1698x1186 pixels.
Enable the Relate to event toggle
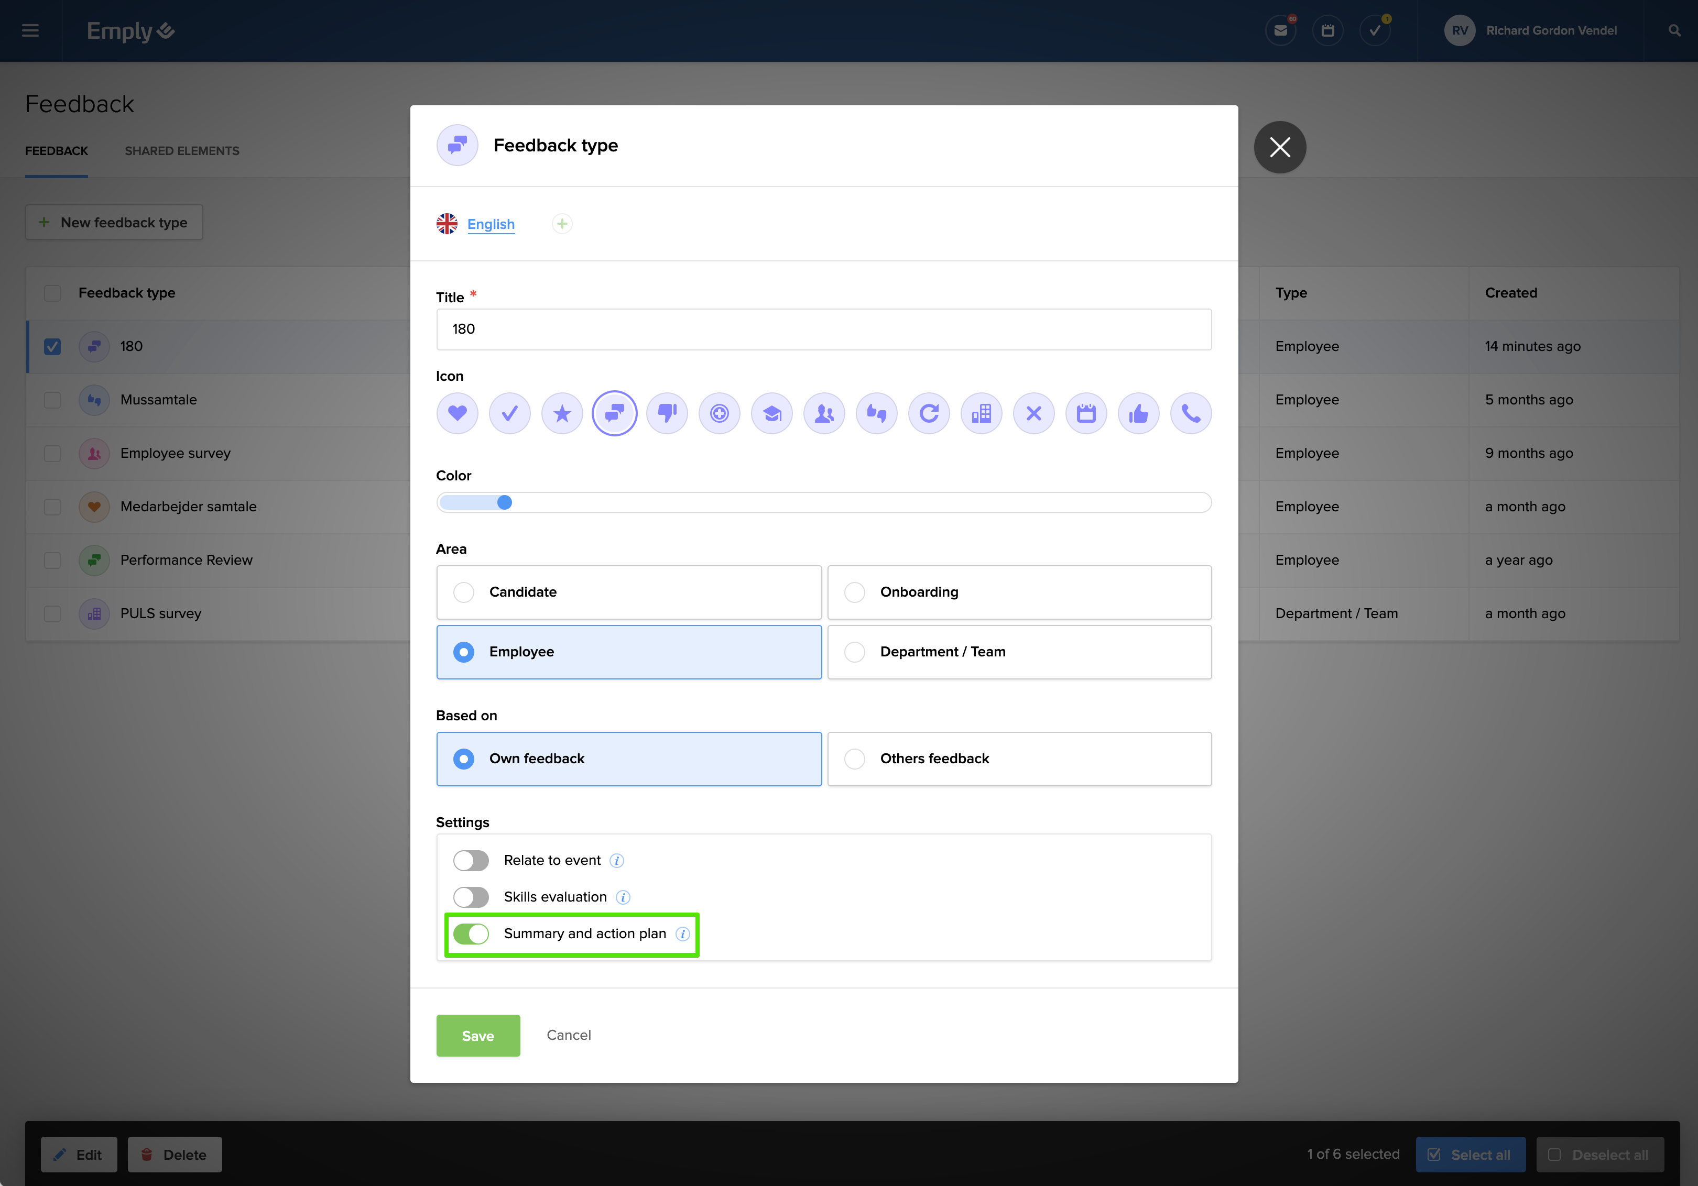[x=471, y=861]
